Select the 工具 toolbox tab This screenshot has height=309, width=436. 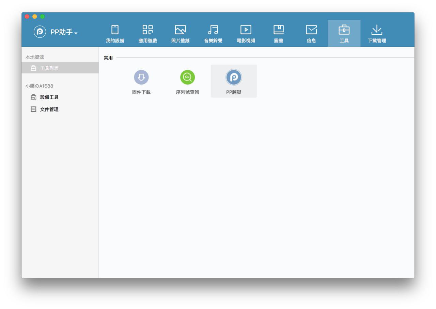(344, 34)
